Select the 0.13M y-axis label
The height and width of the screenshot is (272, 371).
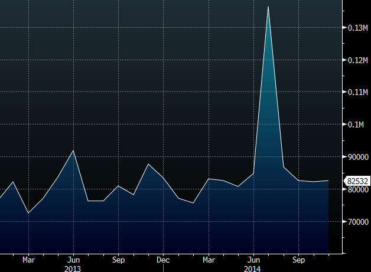click(358, 28)
